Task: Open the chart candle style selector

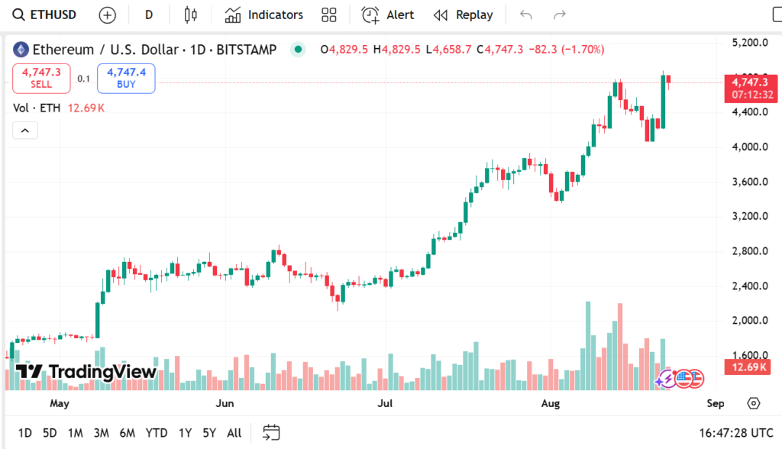Action: (x=190, y=15)
